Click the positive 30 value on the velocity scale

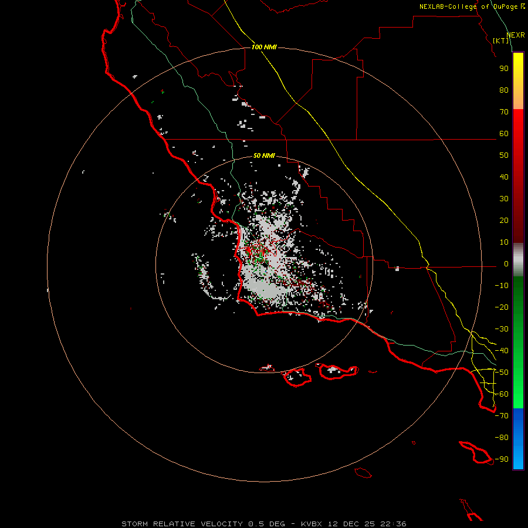point(504,199)
